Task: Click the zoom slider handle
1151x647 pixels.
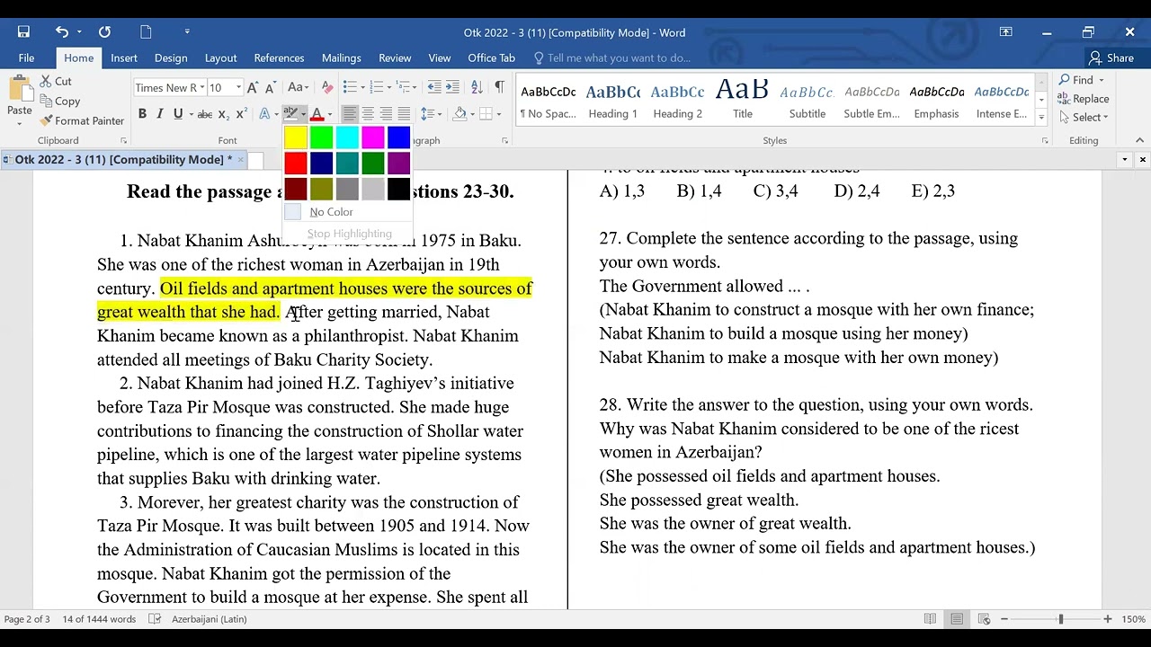Action: [x=1060, y=619]
